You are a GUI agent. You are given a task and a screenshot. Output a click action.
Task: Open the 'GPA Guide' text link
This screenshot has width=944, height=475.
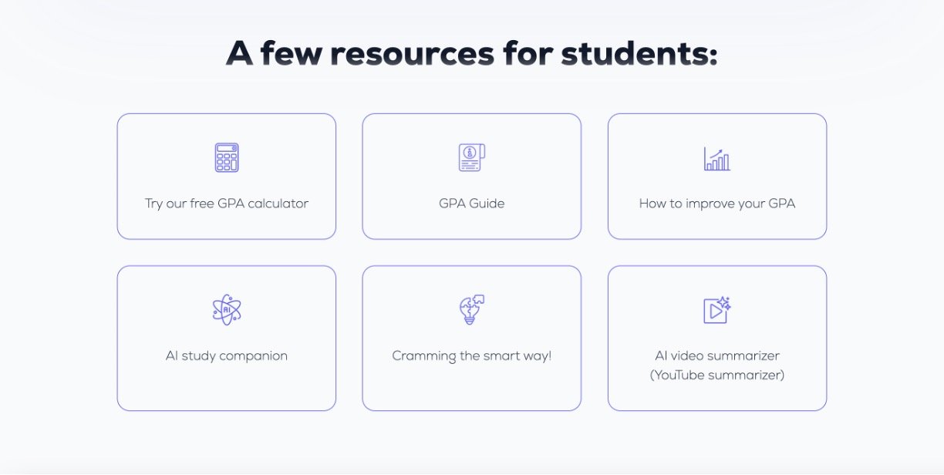tap(471, 204)
